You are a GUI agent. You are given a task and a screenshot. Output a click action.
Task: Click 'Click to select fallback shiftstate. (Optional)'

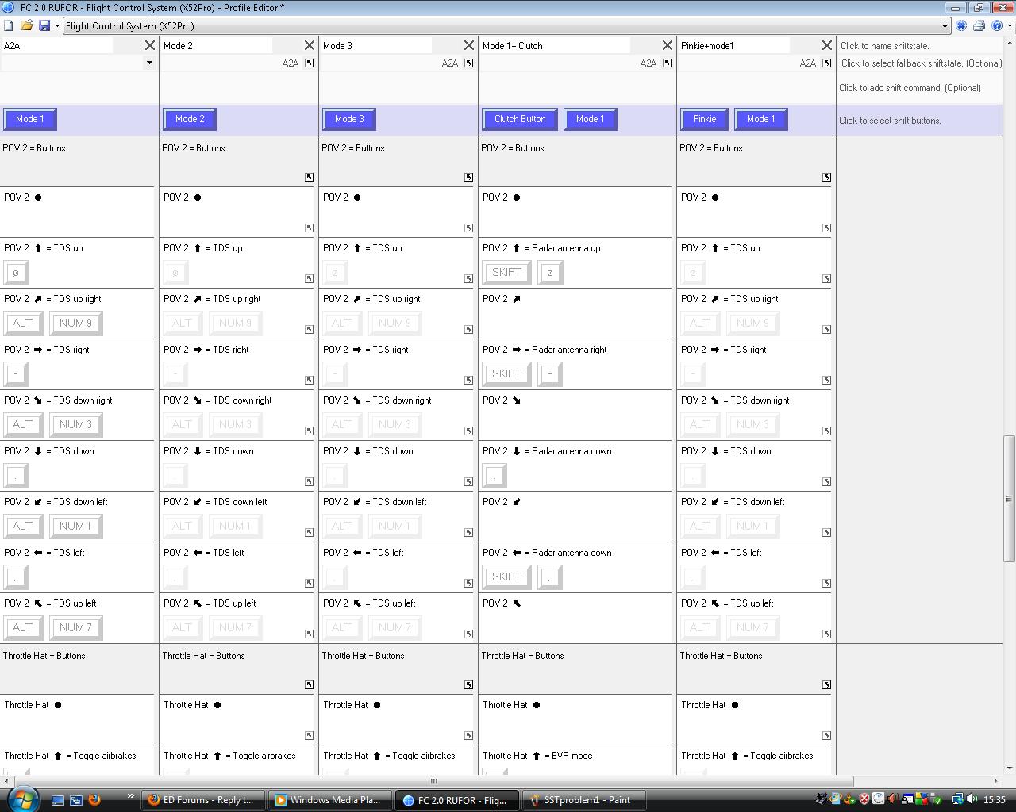point(922,63)
